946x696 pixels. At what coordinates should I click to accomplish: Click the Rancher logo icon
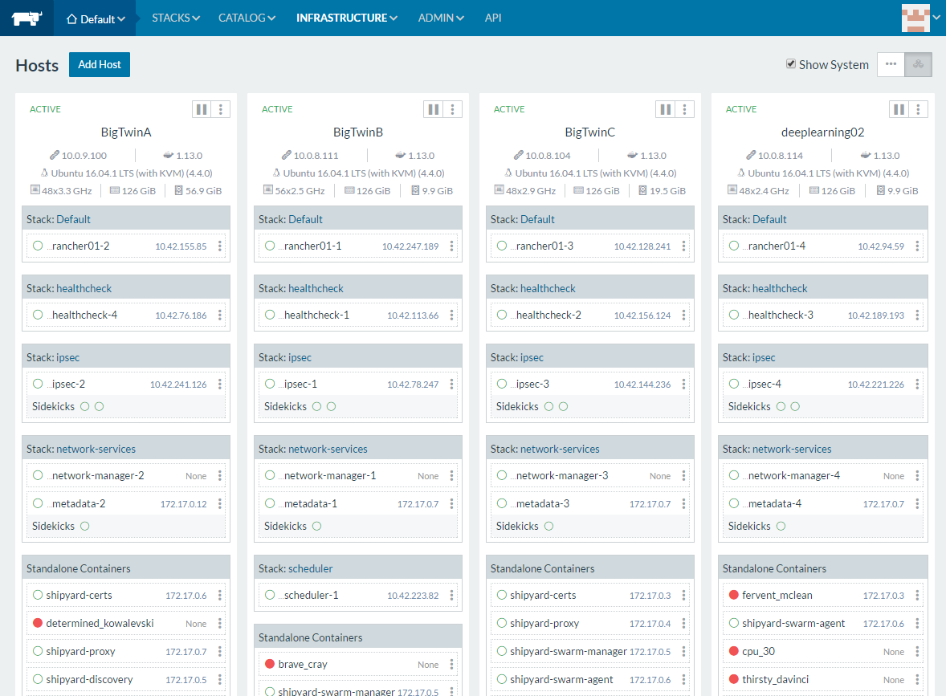pos(27,18)
